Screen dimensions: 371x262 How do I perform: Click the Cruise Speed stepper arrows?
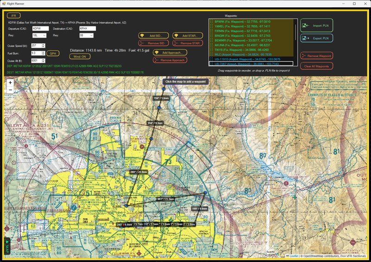pyautogui.click(x=43, y=45)
